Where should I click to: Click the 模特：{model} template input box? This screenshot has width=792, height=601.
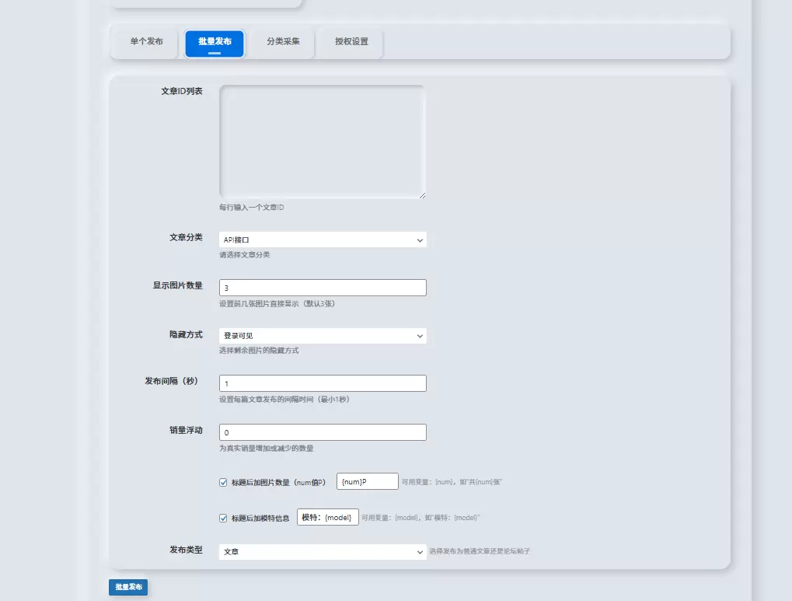click(328, 517)
